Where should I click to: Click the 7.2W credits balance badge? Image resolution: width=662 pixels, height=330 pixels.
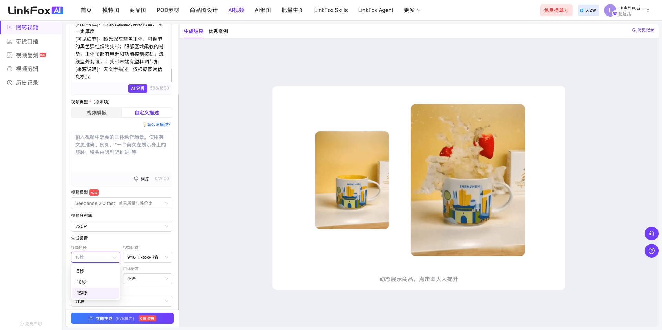588,10
